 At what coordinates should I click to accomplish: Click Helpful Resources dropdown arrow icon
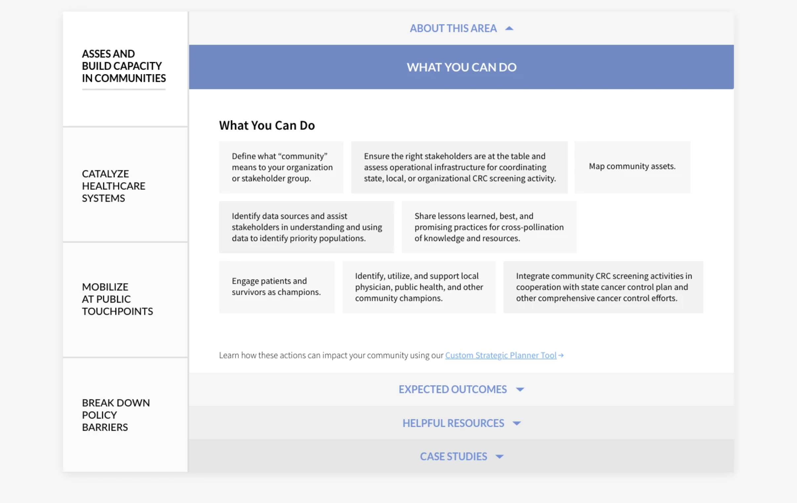point(516,423)
